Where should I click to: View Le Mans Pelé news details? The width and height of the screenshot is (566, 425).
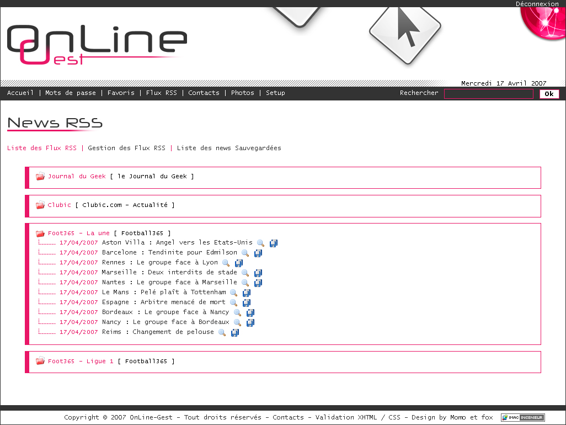(233, 293)
